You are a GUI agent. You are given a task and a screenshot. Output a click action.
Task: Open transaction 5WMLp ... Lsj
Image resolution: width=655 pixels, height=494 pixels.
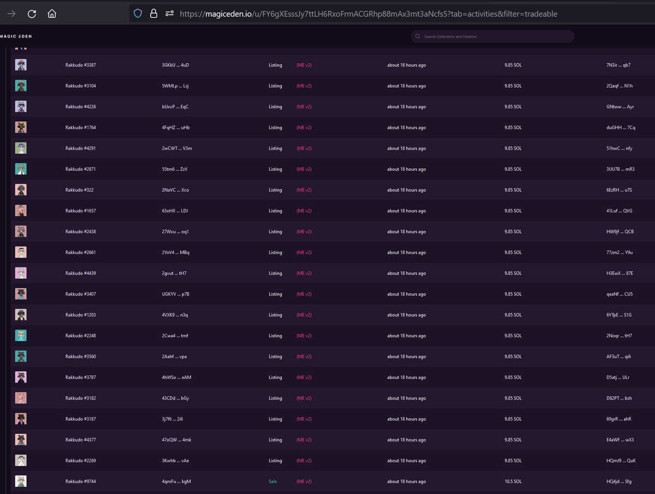pos(175,86)
